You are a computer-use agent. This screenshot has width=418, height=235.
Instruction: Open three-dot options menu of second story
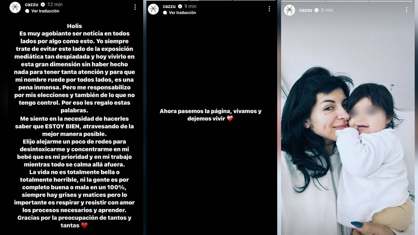point(269,9)
